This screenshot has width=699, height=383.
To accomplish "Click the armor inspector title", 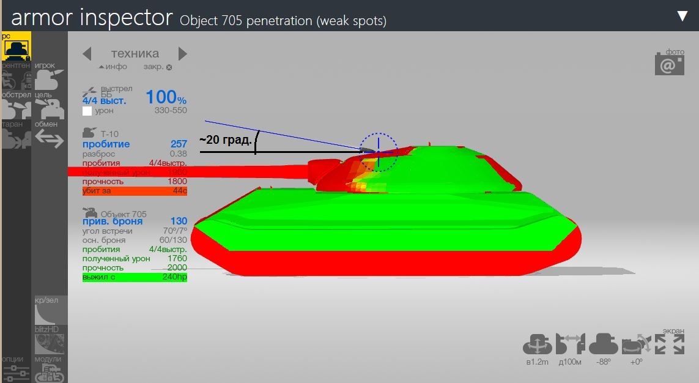I will pos(92,17).
